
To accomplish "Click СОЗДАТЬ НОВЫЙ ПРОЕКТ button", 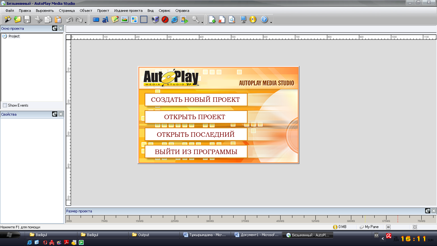I will point(196,100).
